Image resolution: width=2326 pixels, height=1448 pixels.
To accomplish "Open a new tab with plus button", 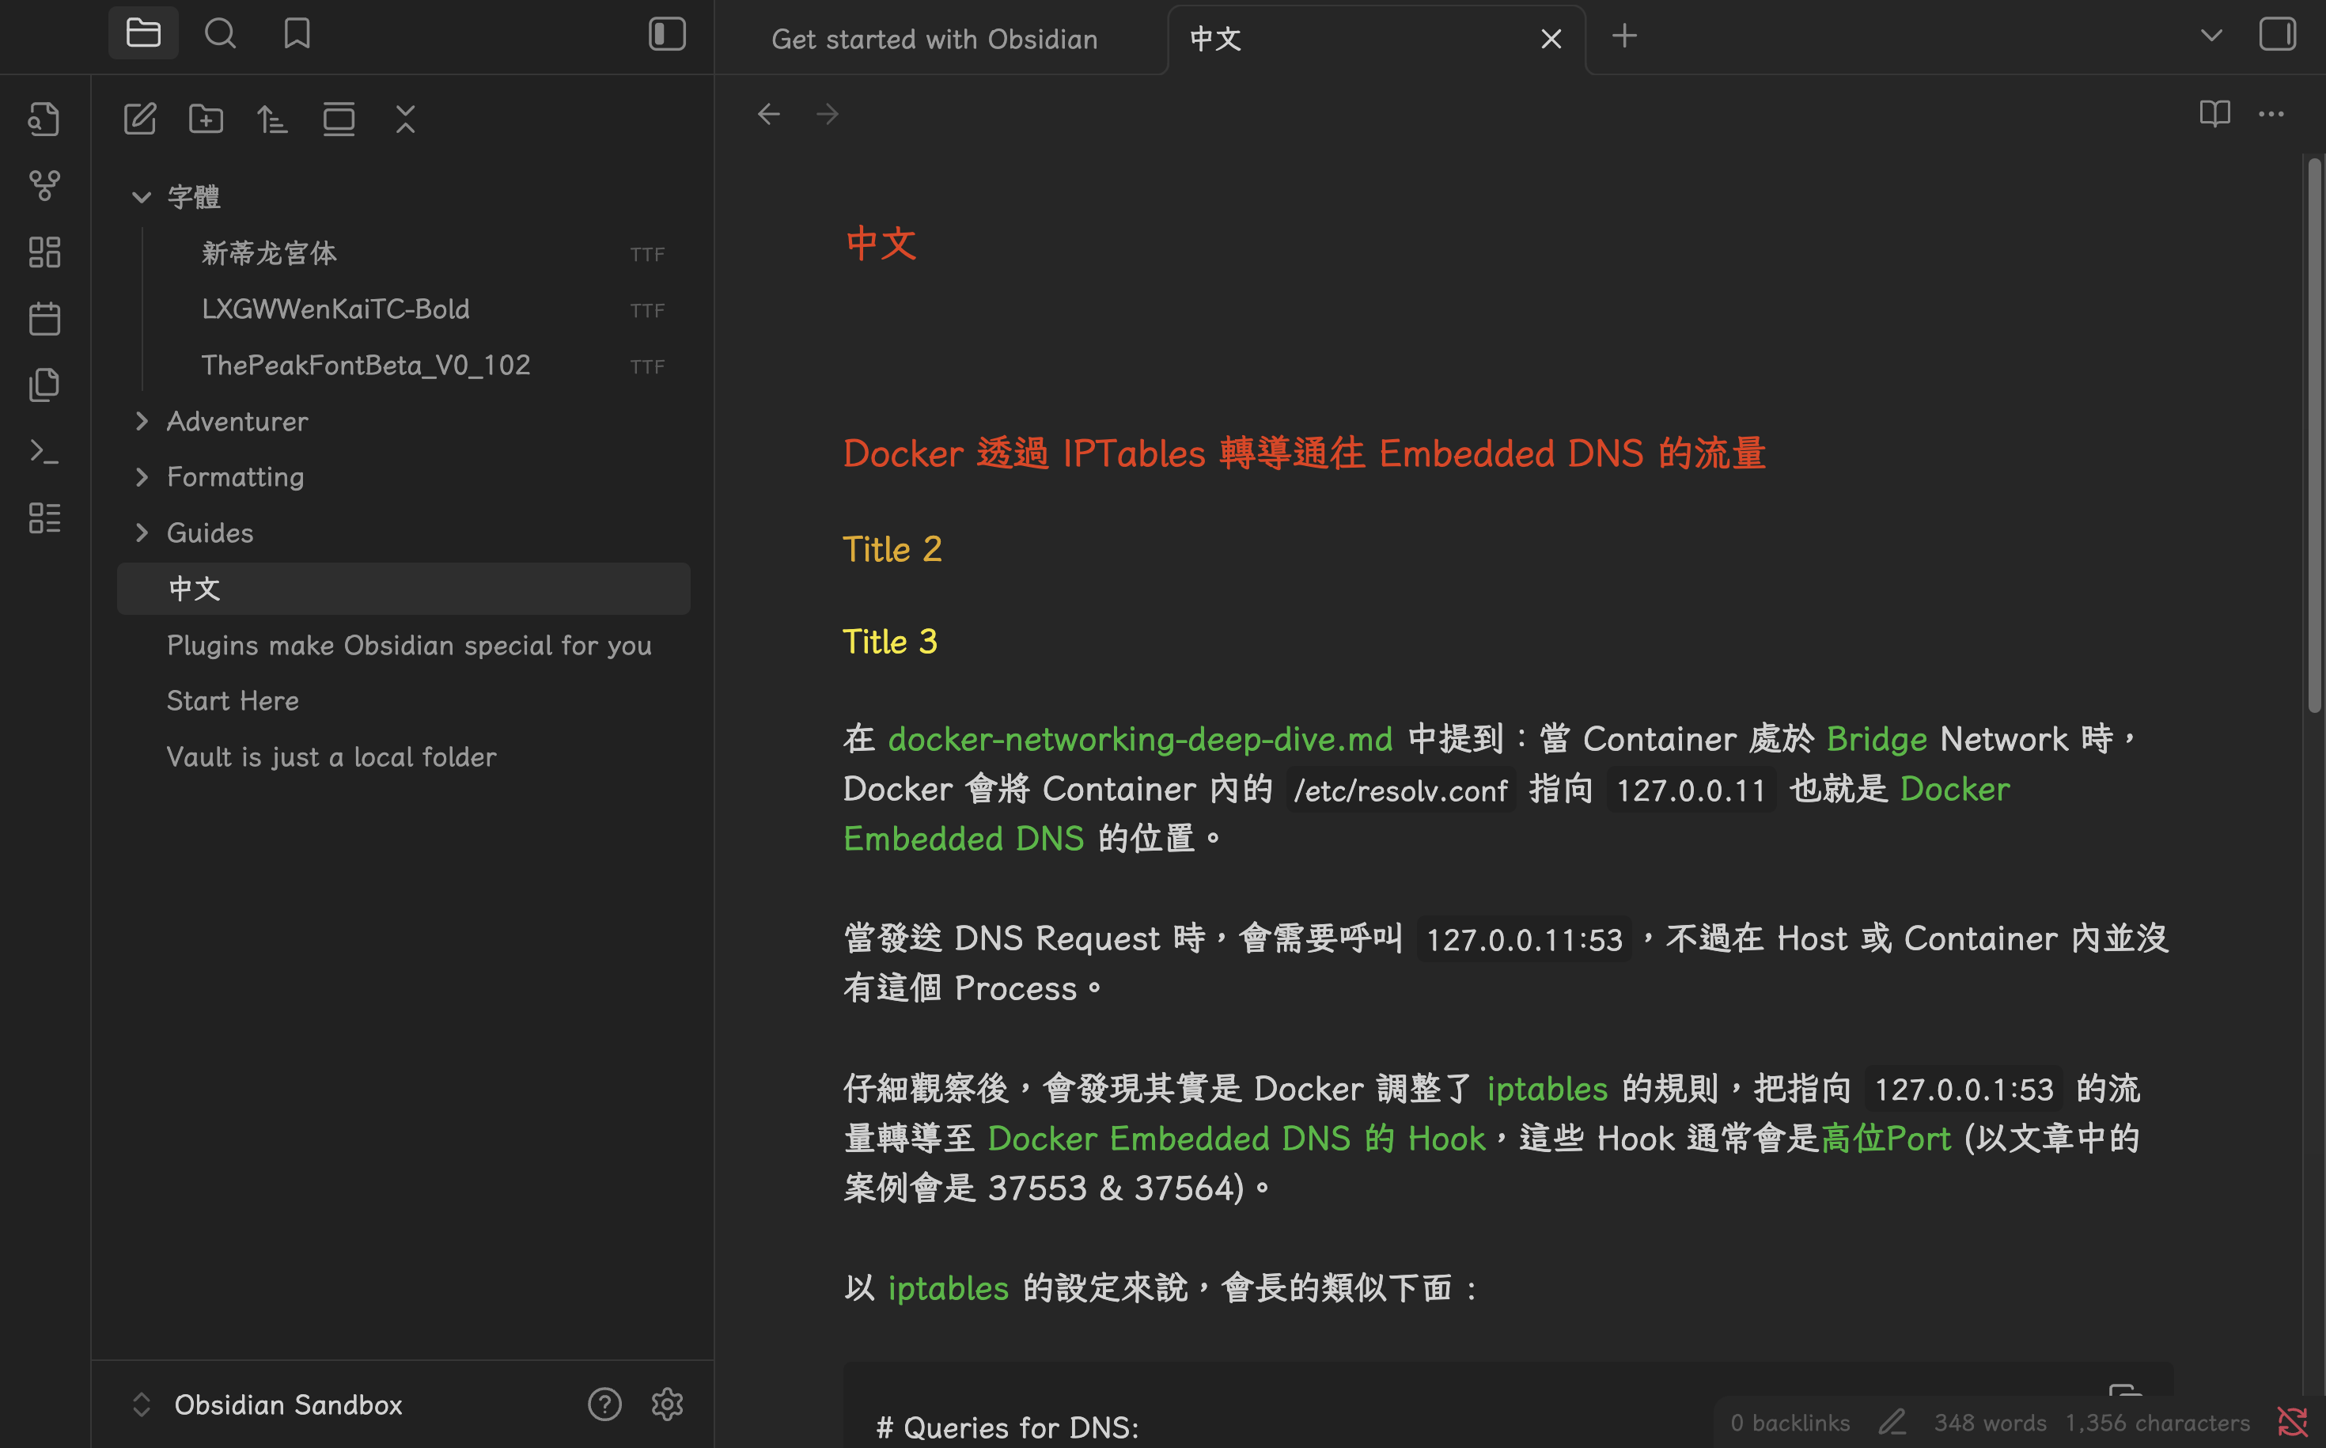I will (x=1624, y=36).
